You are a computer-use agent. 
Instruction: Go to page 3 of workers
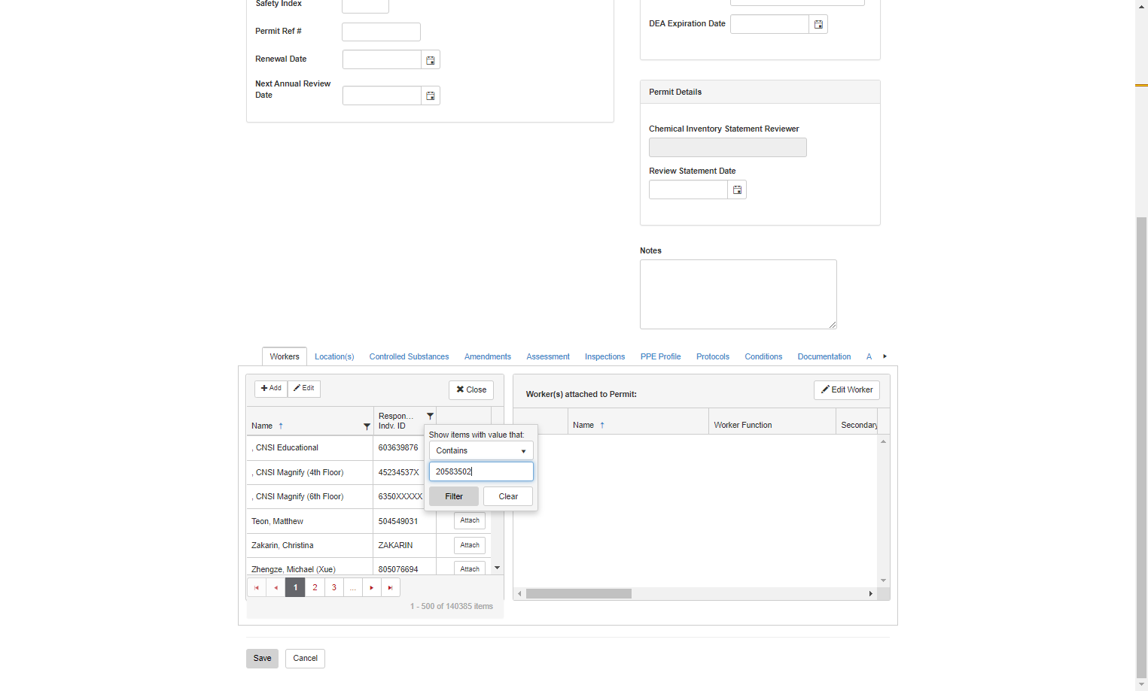tap(334, 588)
